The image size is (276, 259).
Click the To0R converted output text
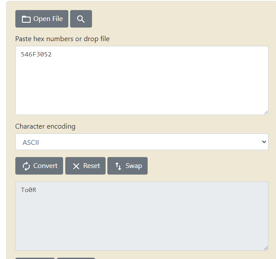pos(28,190)
